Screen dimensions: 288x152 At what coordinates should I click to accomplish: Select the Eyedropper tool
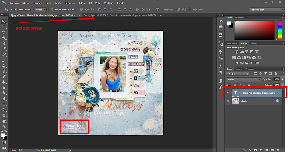pyautogui.click(x=4, y=49)
